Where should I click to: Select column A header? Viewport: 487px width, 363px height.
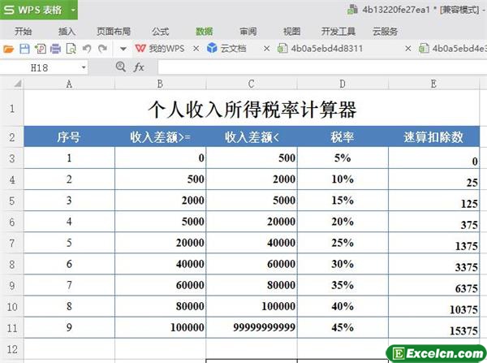point(69,84)
